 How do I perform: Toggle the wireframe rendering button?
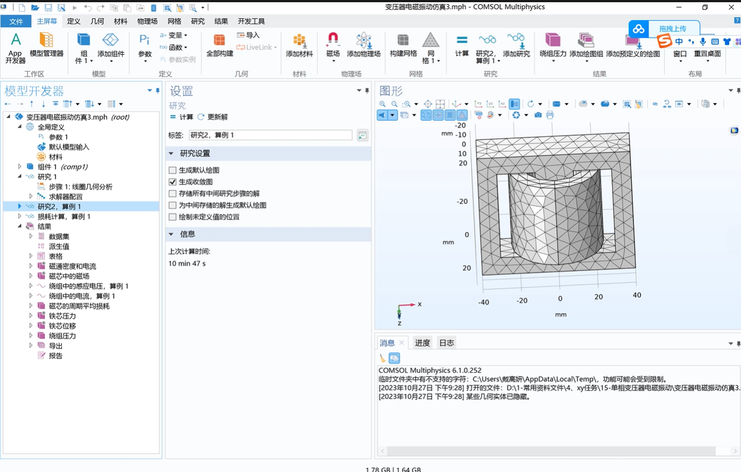tap(426, 115)
